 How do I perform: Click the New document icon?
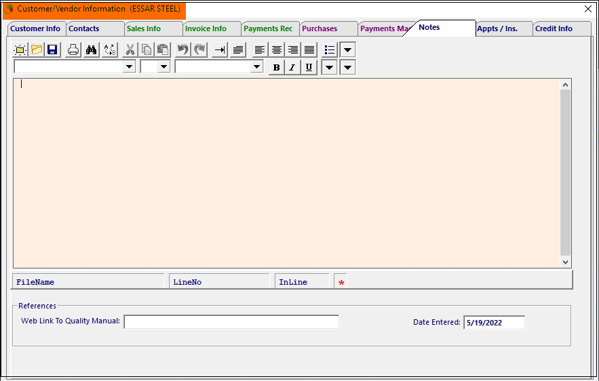[20, 49]
